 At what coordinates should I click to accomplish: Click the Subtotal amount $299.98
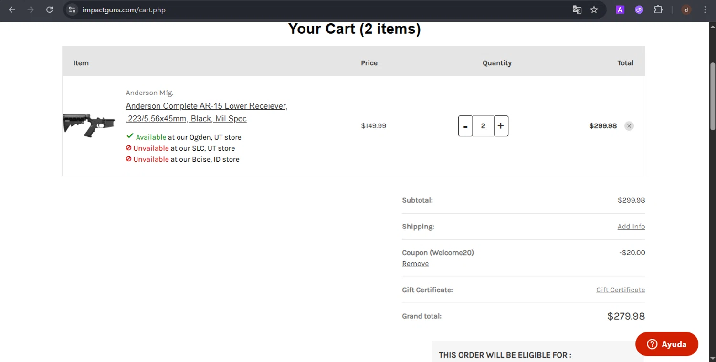(x=631, y=200)
